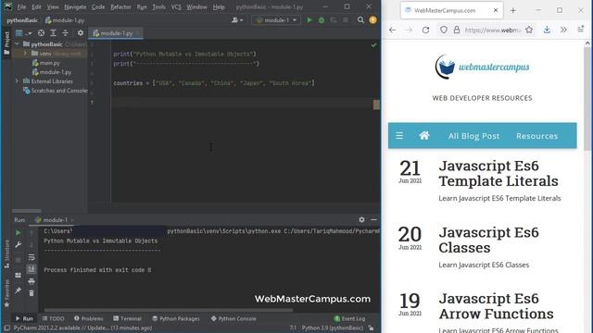Click the PyCharm update available status message
593x333 pixels.
(82, 328)
